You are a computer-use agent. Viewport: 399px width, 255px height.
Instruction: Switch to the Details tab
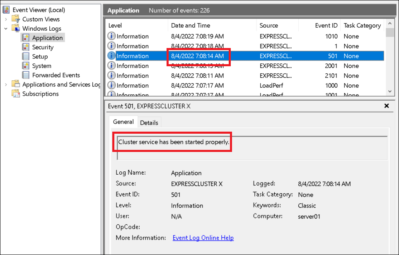[x=149, y=122]
